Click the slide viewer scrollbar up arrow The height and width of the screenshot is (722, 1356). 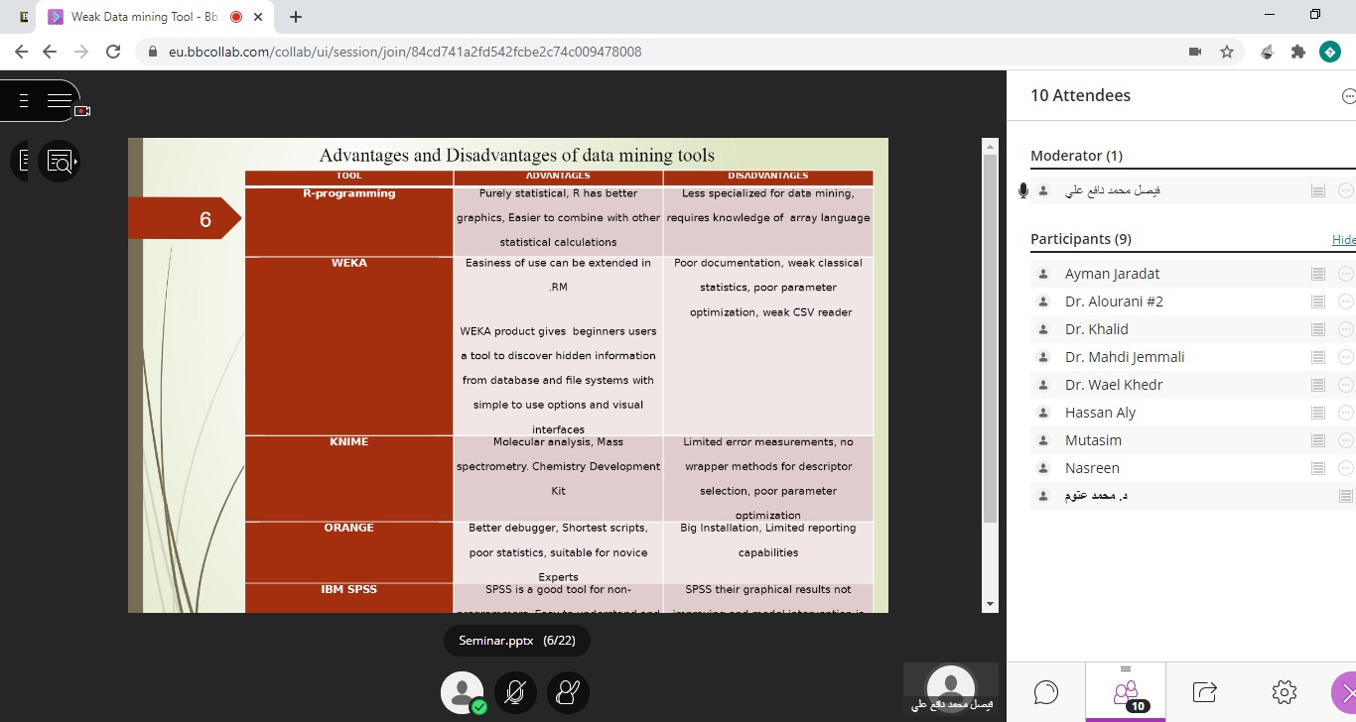[990, 147]
